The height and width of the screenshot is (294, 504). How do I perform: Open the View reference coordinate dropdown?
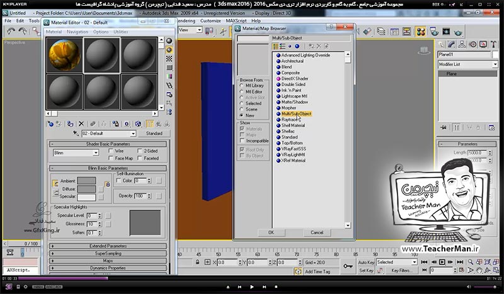coord(199,30)
